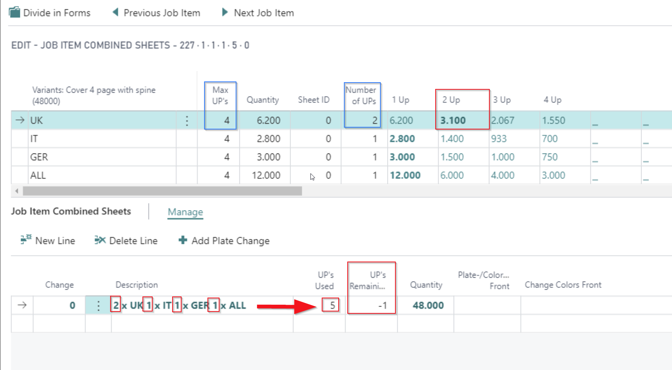
Task: Click the Number of UPs column header
Action: (x=361, y=95)
